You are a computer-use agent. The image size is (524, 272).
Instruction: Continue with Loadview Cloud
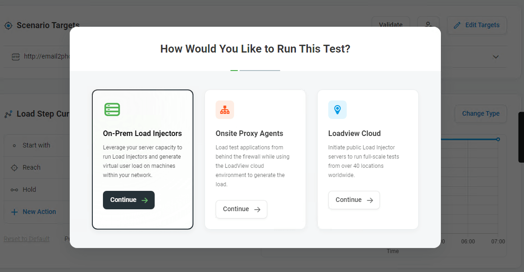pyautogui.click(x=354, y=200)
